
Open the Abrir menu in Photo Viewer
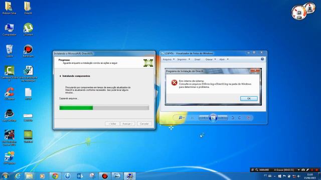pos(224,59)
